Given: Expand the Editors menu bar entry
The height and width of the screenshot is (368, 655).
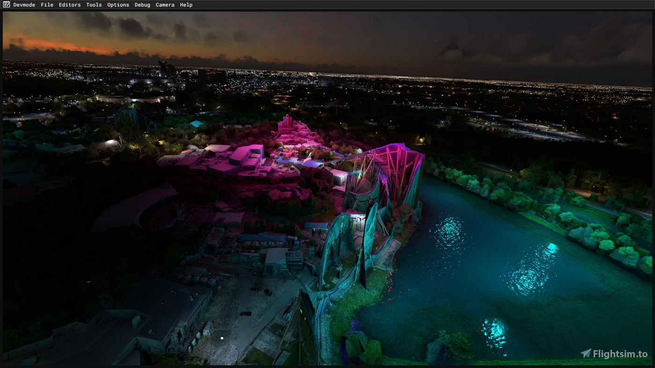Looking at the screenshot, I should (69, 5).
